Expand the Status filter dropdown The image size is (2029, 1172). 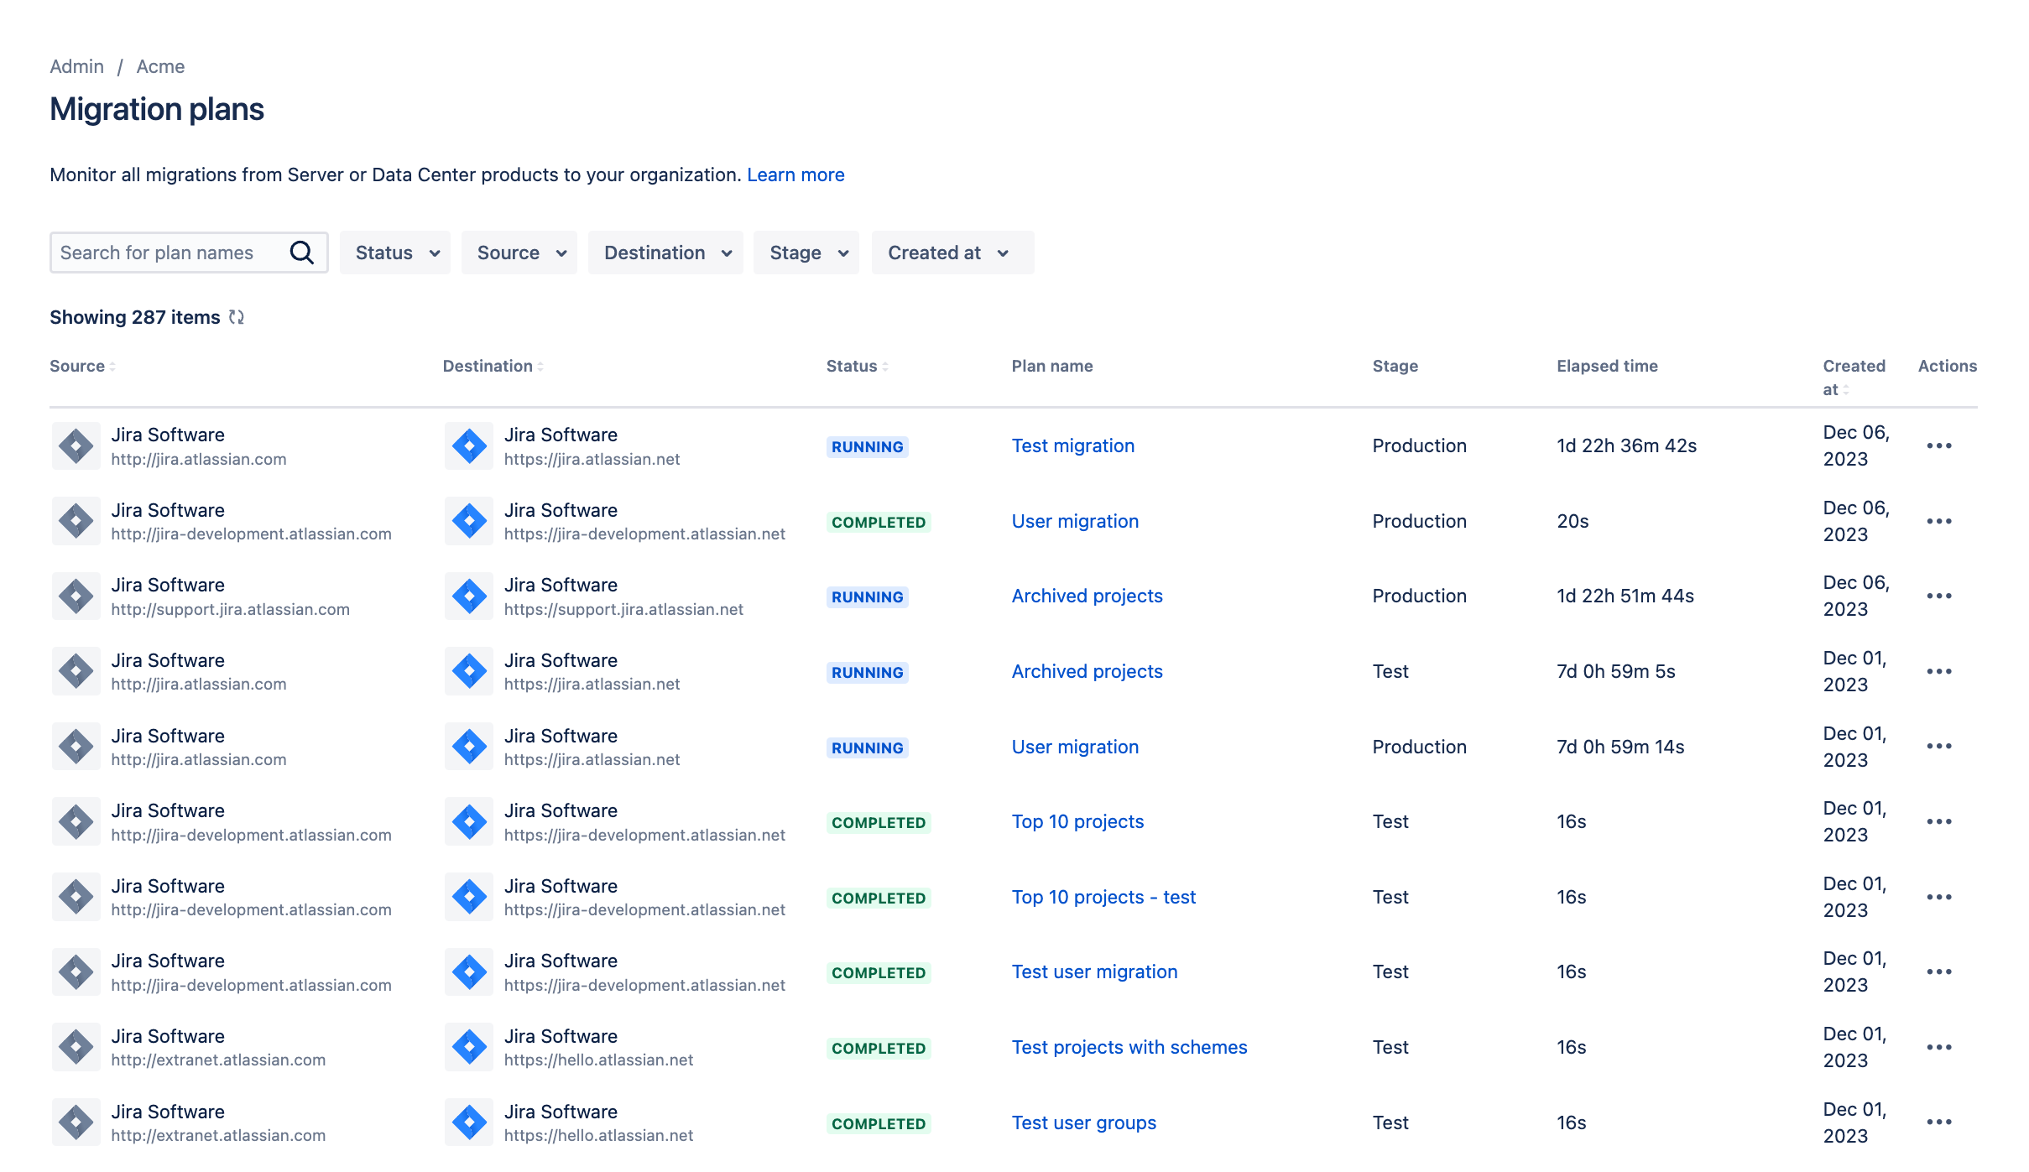[x=395, y=253]
